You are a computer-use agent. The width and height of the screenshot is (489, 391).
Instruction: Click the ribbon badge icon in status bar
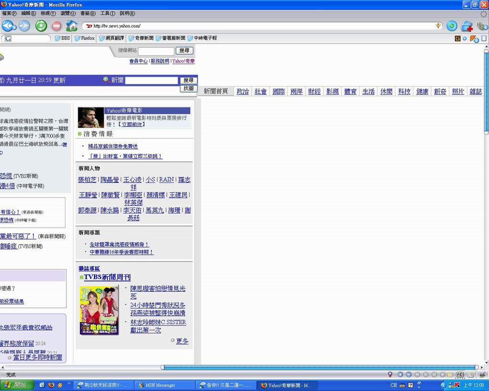[390, 374]
